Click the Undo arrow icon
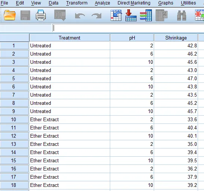The image size is (204, 191). (80, 16)
